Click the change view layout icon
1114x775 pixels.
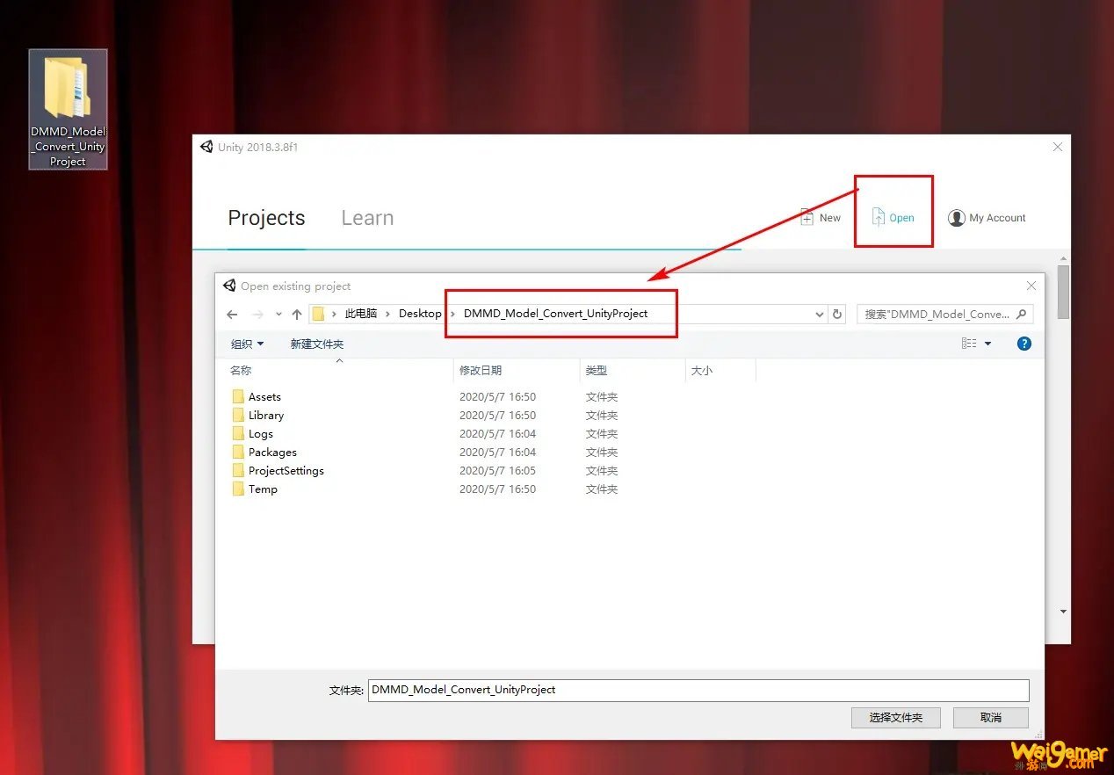point(969,344)
